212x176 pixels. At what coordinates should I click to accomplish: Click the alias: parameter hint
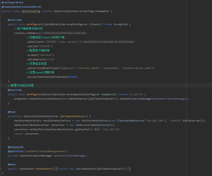point(97,129)
